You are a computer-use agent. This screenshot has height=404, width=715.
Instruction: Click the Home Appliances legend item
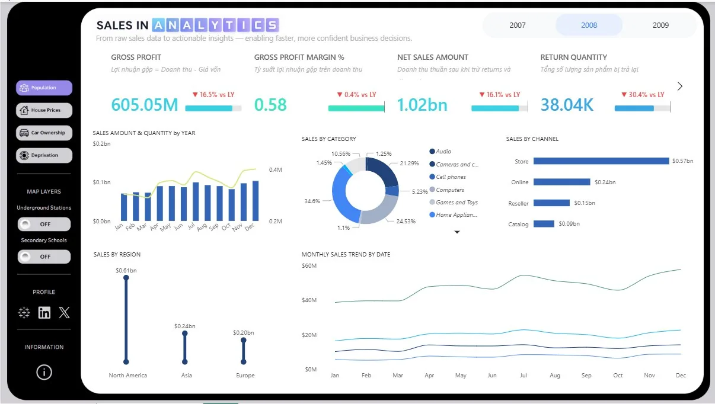pos(453,215)
